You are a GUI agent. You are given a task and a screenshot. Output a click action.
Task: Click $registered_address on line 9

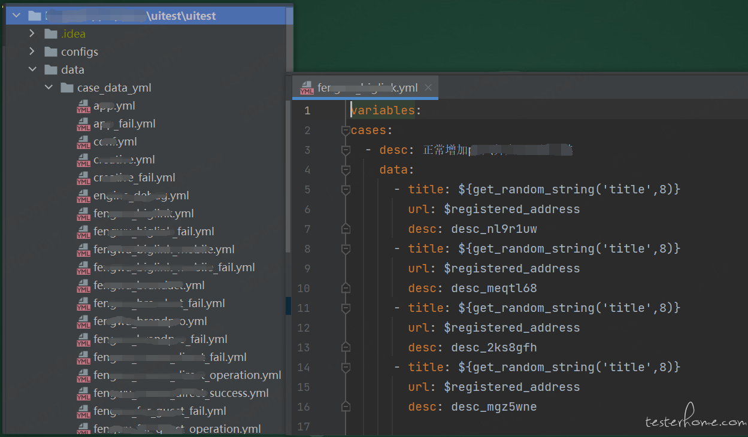click(x=512, y=268)
